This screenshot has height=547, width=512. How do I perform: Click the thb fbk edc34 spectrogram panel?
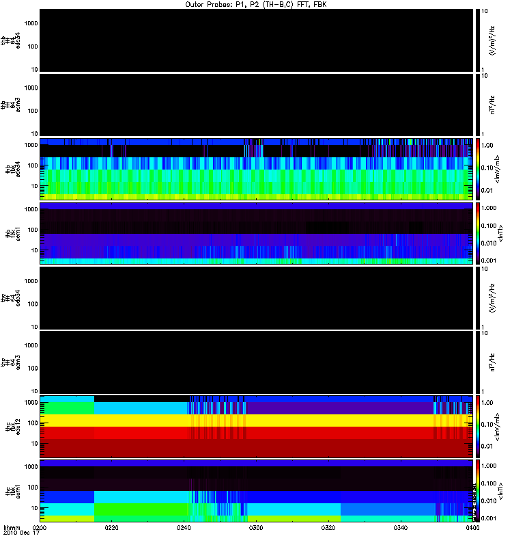coord(256,169)
